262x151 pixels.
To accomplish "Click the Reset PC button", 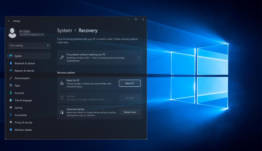I will coord(130,83).
